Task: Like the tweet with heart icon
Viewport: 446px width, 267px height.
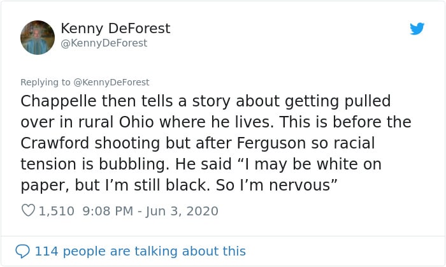Action: (x=28, y=210)
